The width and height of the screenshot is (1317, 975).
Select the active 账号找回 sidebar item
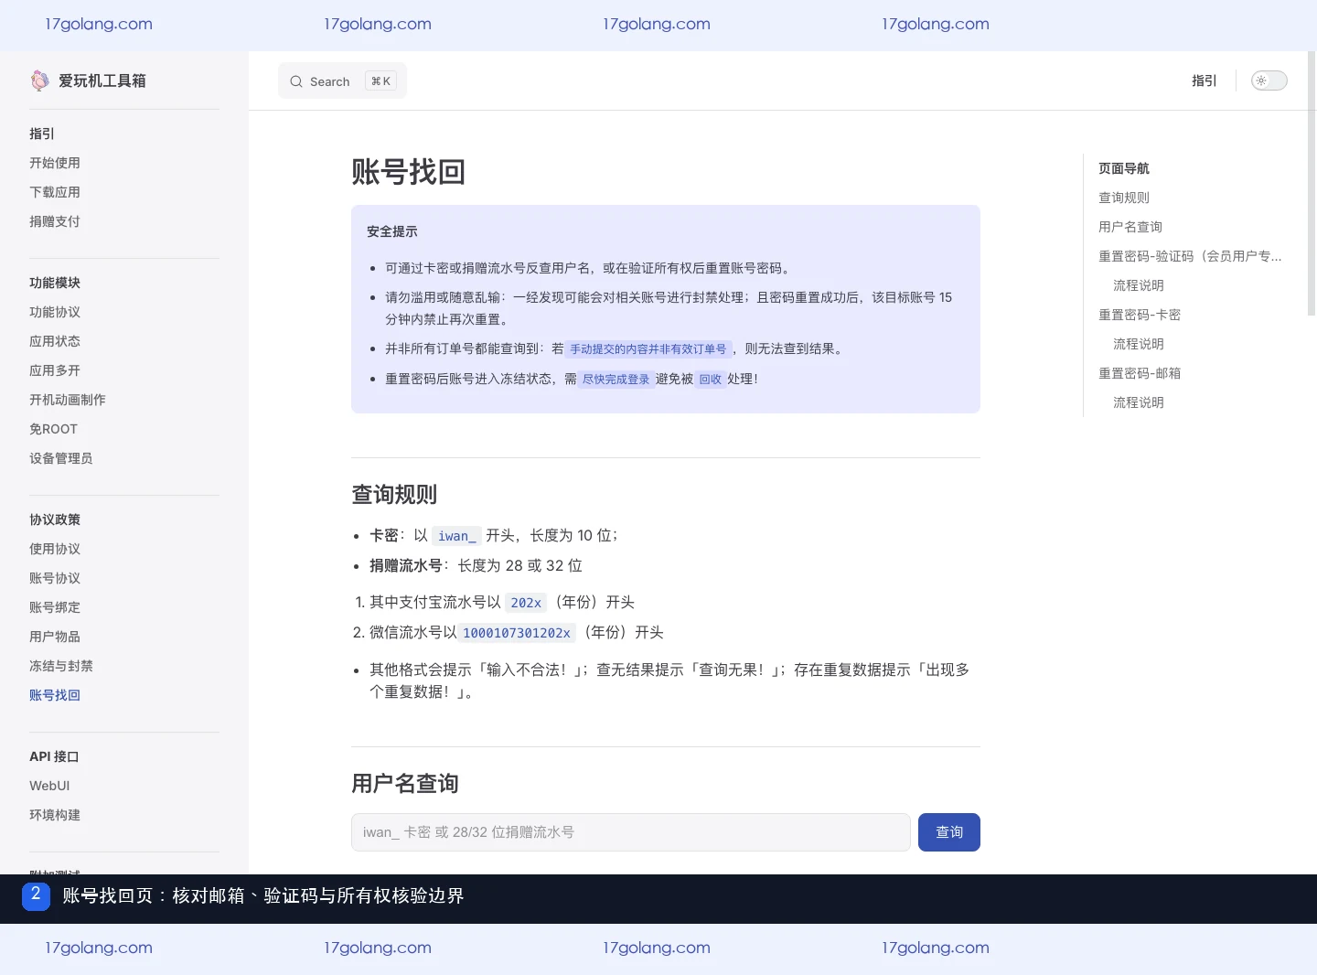click(55, 695)
